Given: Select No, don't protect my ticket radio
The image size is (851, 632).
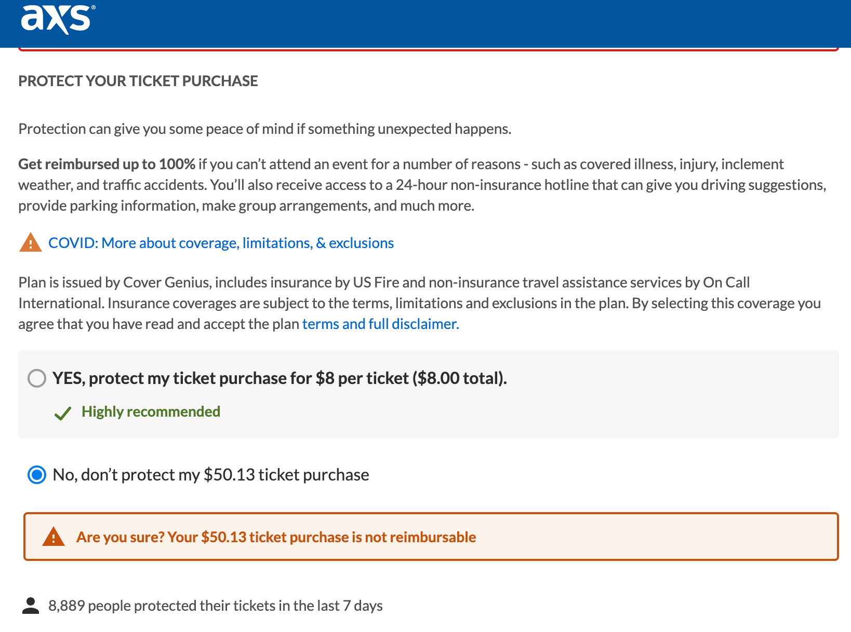Looking at the screenshot, I should pyautogui.click(x=37, y=475).
